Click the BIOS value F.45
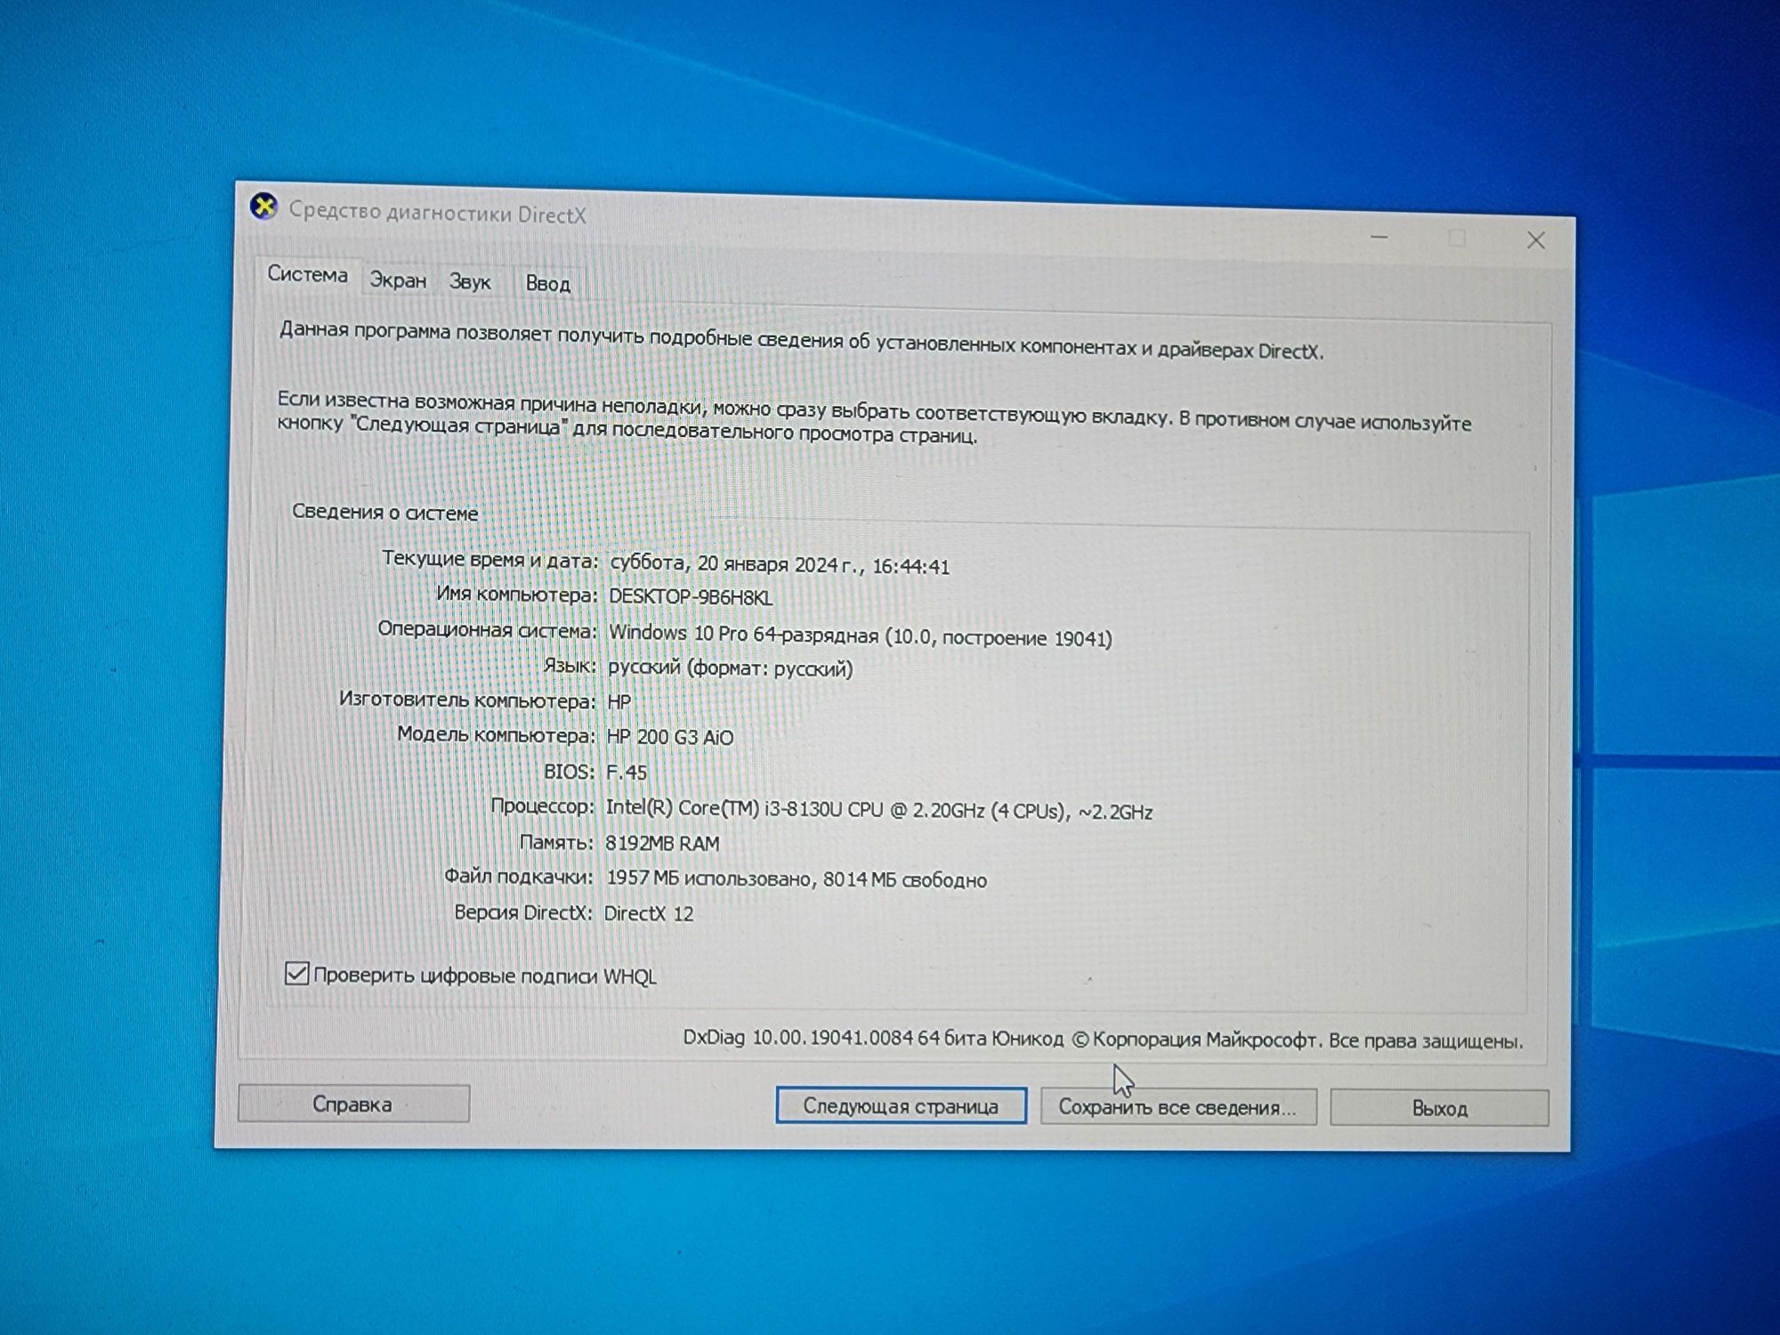Screen dimensions: 1780x1335 coord(627,772)
